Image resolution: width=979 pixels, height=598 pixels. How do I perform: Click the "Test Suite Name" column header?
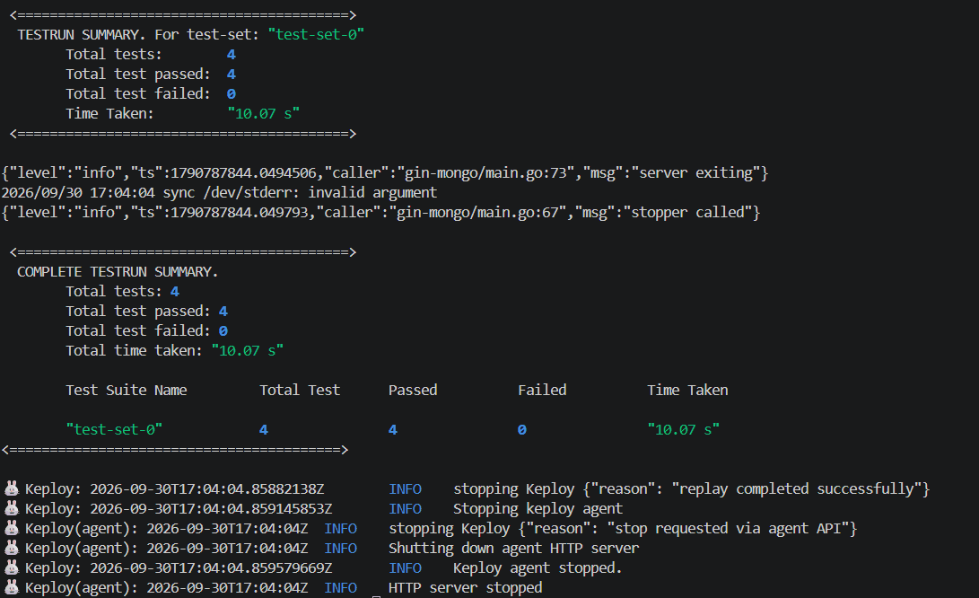(x=127, y=390)
